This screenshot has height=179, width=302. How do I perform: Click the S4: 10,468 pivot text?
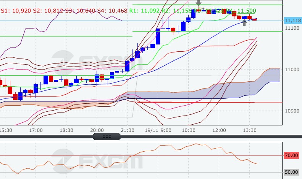112,11
